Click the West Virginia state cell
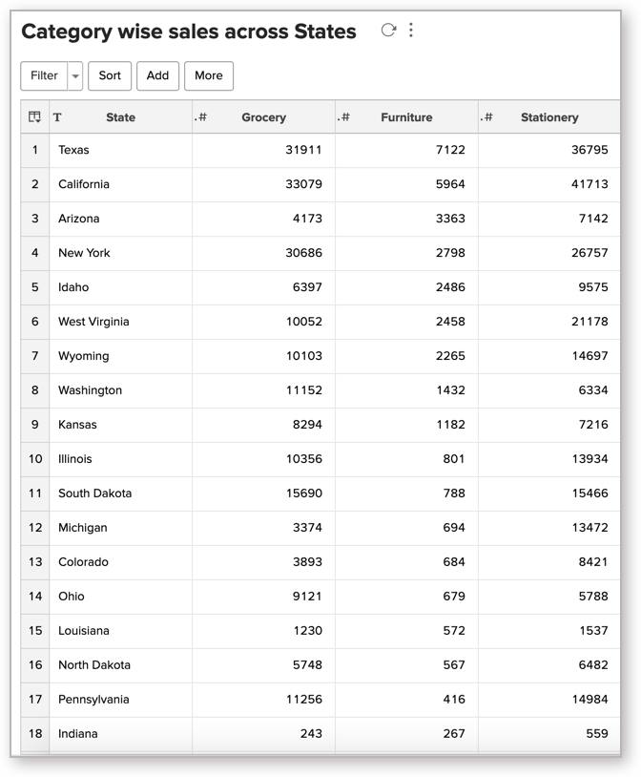Image resolution: width=641 pixels, height=777 pixels. pos(93,322)
